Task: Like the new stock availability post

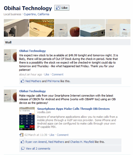Action: [x=47, y=74]
